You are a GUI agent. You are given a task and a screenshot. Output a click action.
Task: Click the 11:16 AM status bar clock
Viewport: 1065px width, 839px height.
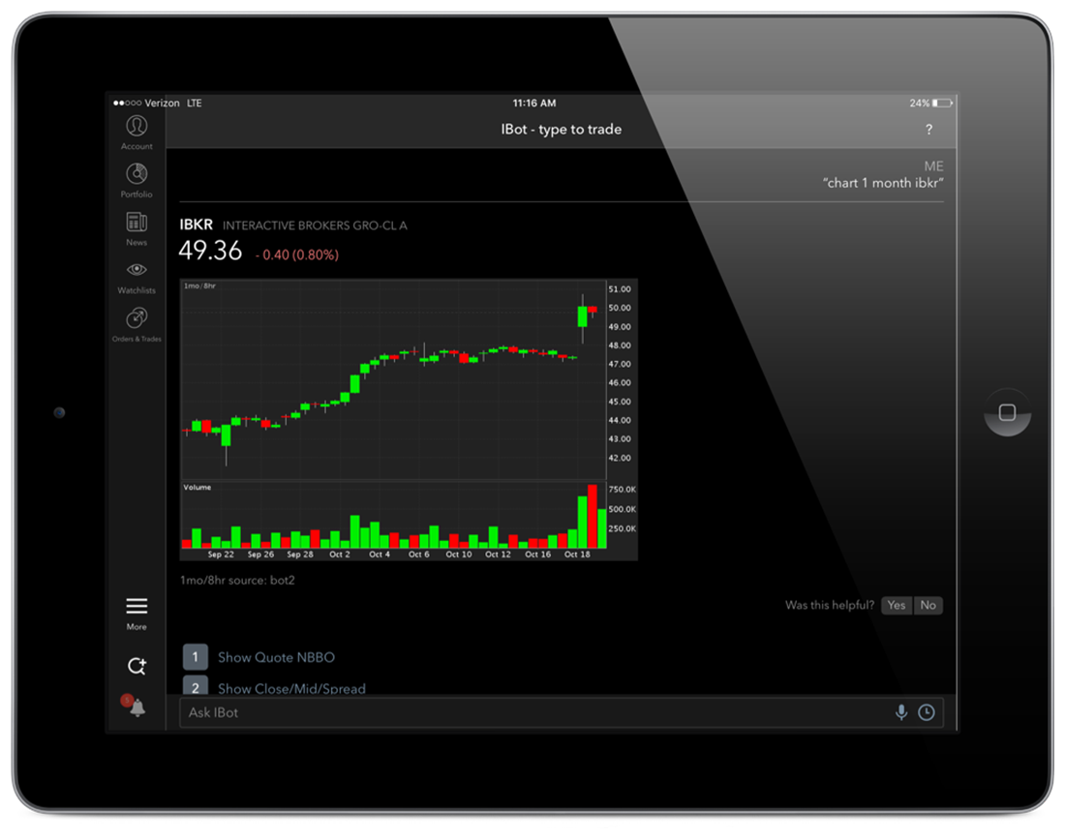coord(533,104)
